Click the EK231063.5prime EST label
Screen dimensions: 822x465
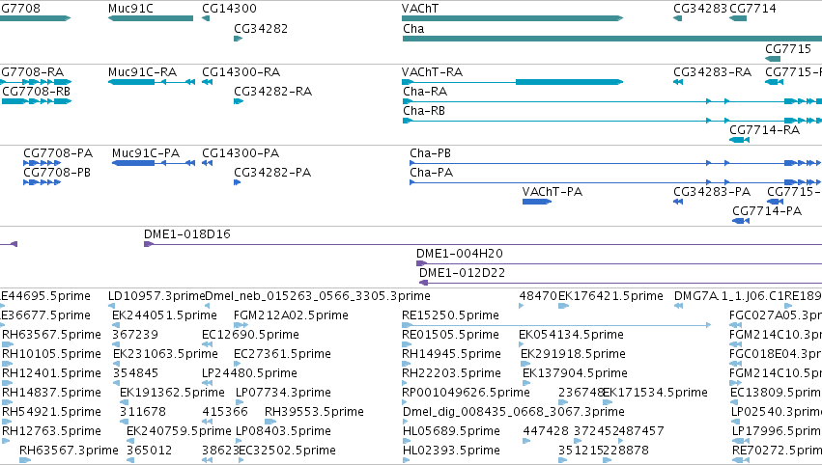coord(166,353)
